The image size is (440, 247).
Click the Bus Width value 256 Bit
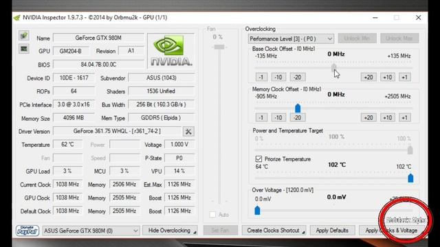coord(162,104)
